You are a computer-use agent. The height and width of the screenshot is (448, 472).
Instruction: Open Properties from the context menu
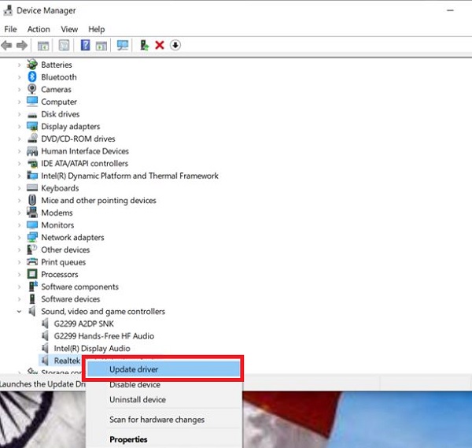[128, 439]
